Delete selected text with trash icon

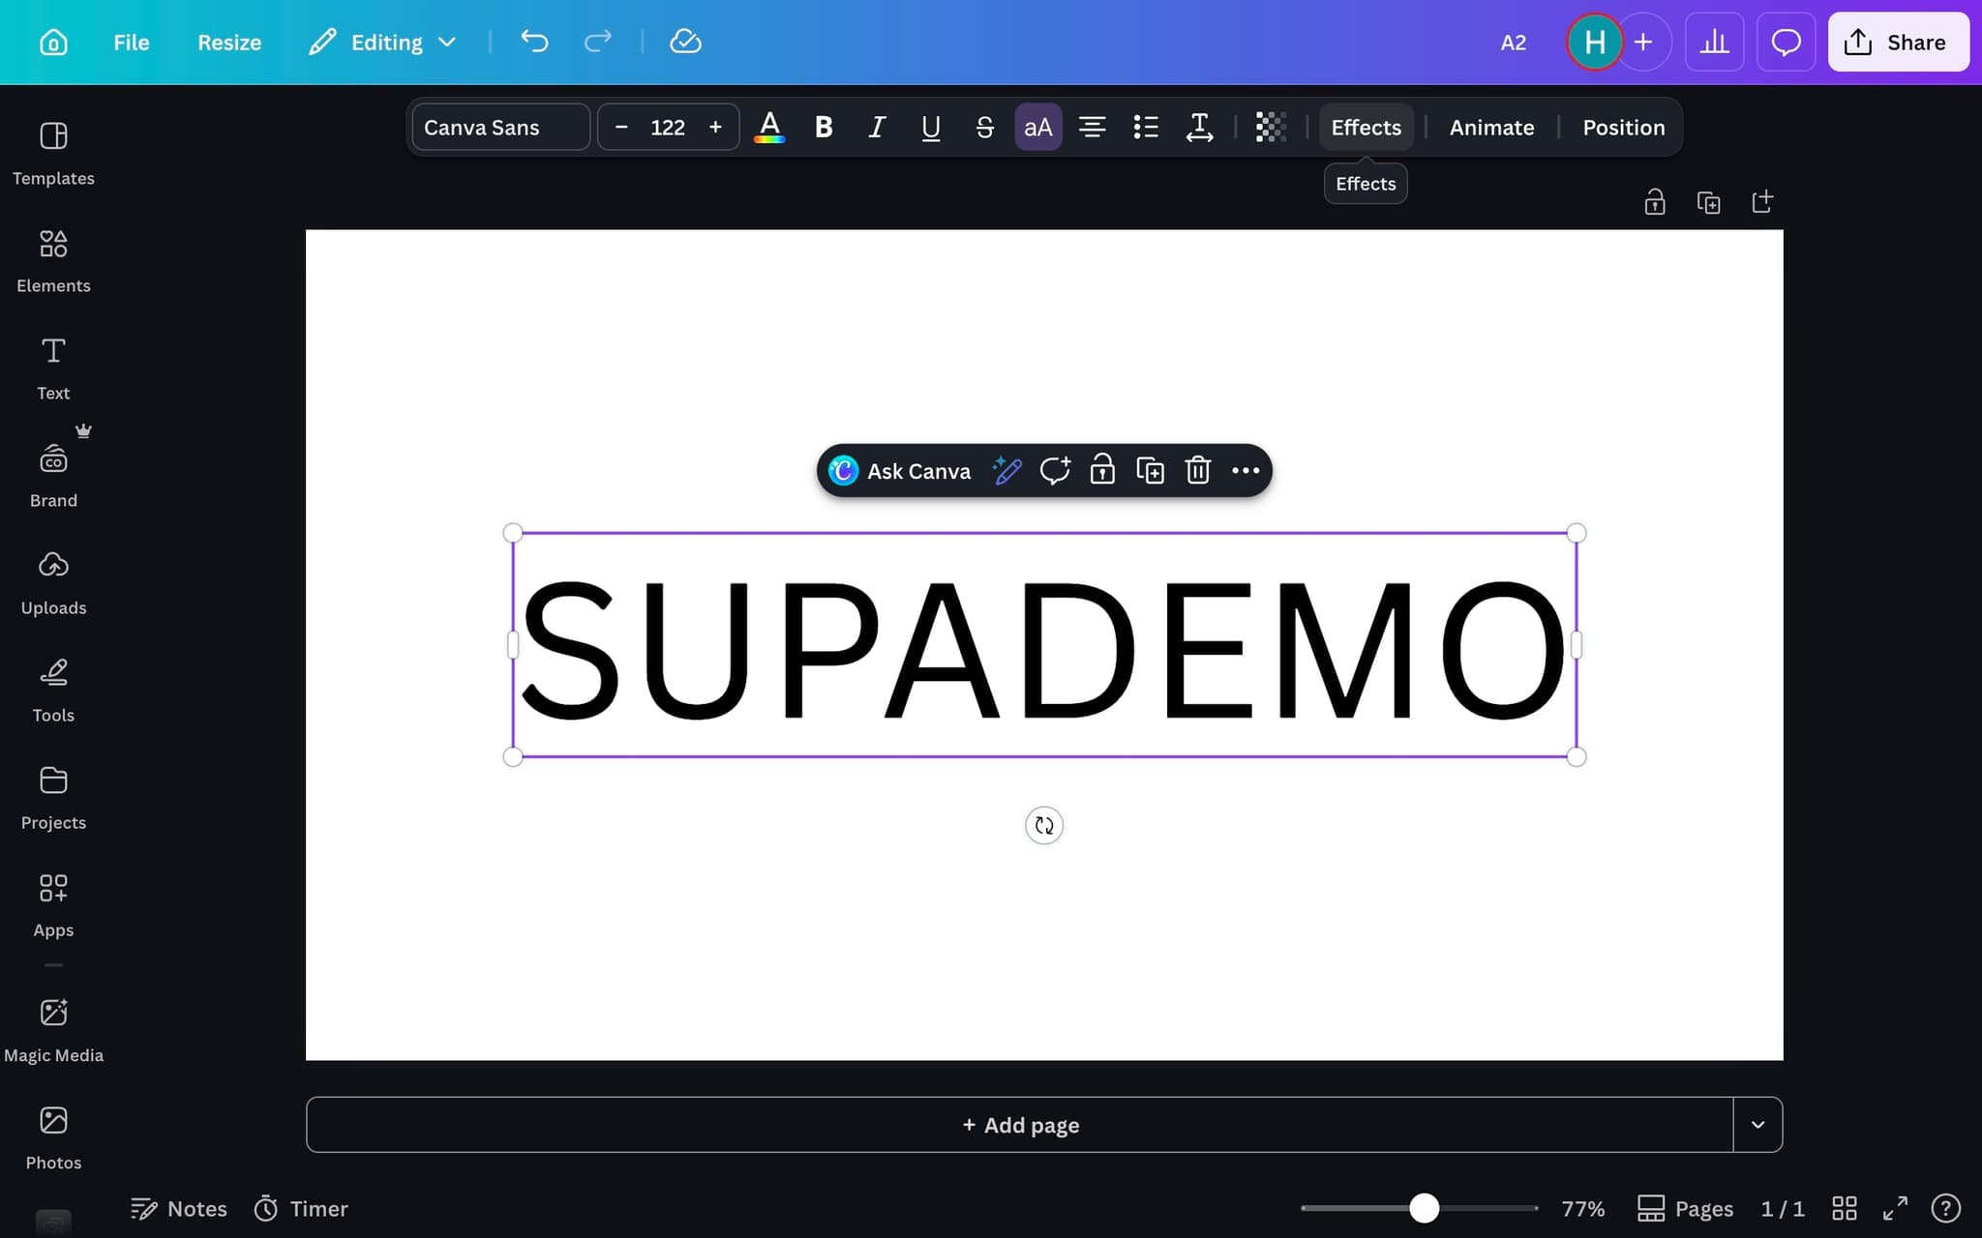pos(1197,471)
